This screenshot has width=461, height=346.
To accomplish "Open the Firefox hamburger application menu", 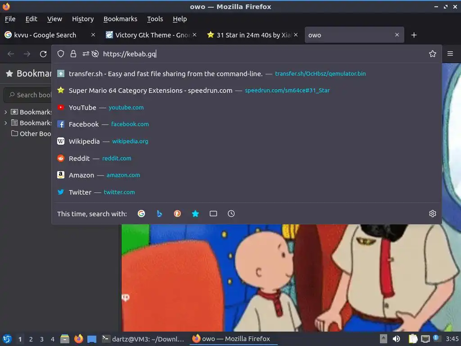I will (450, 54).
